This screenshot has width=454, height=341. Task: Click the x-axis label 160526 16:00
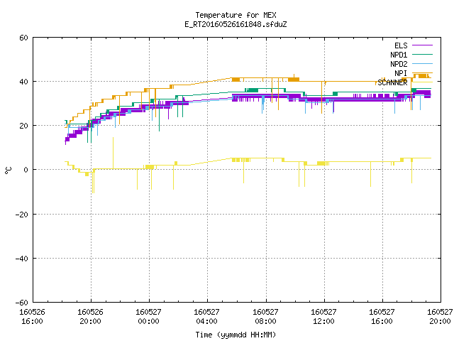(32, 317)
